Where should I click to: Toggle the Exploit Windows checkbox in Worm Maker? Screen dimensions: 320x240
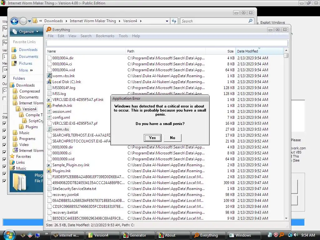click(257, 23)
